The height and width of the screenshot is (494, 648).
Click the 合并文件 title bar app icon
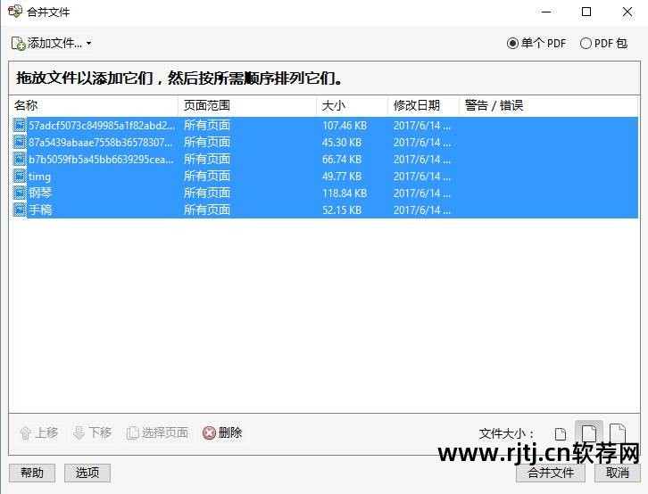[15, 12]
